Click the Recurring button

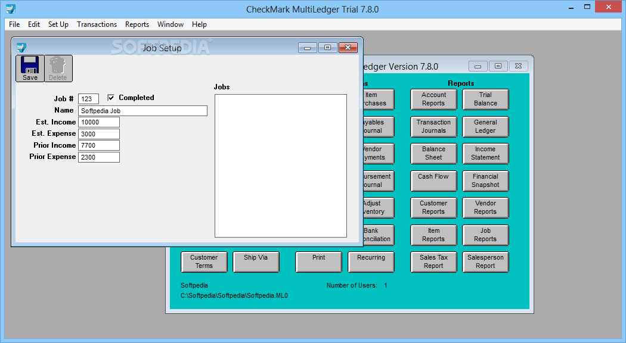click(x=371, y=261)
